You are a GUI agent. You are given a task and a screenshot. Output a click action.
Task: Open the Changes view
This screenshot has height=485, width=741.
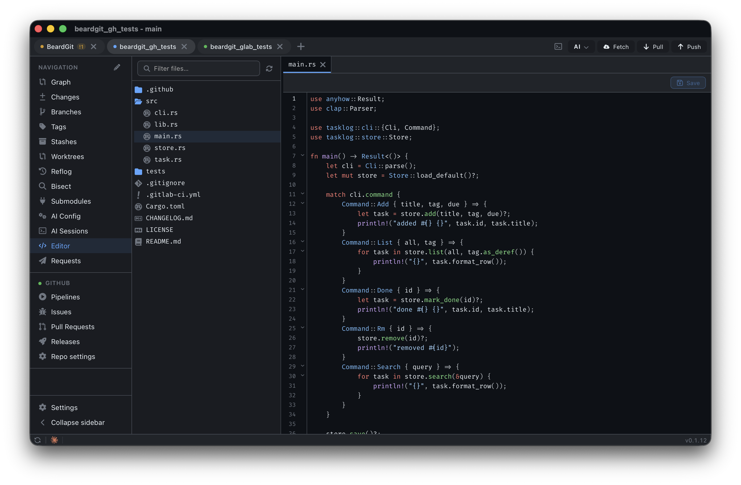point(80,97)
